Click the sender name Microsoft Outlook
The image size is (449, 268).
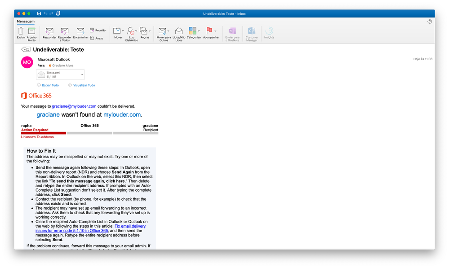(53, 60)
